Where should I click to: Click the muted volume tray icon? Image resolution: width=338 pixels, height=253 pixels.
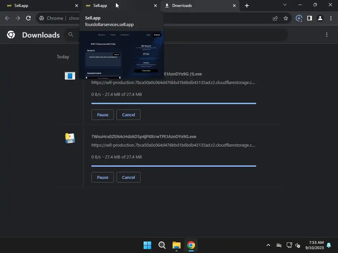pos(298,245)
